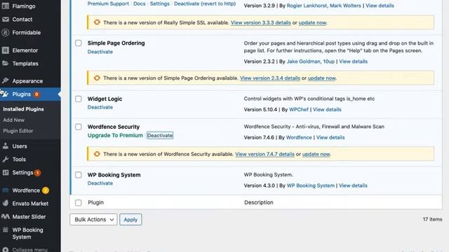Click the Templates folder icon
This screenshot has width=449, height=252.
point(6,64)
